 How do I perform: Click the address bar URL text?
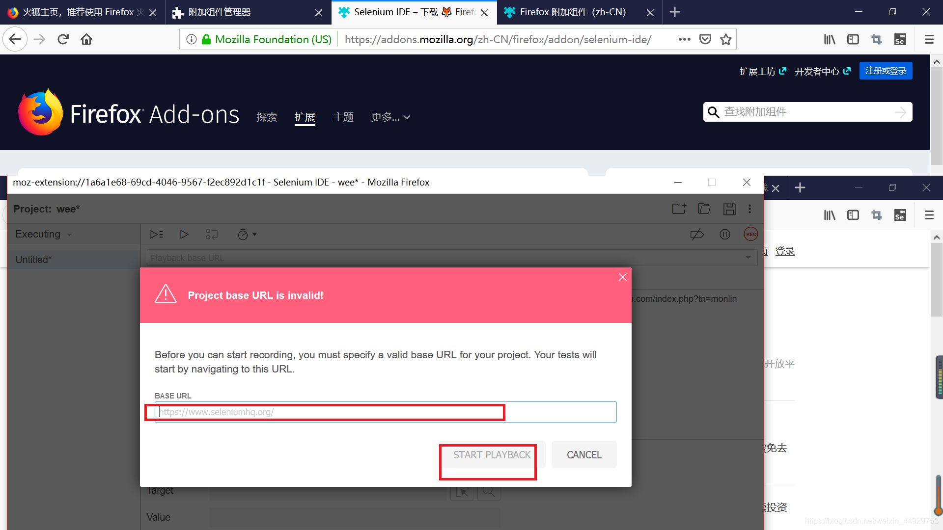[x=498, y=39]
